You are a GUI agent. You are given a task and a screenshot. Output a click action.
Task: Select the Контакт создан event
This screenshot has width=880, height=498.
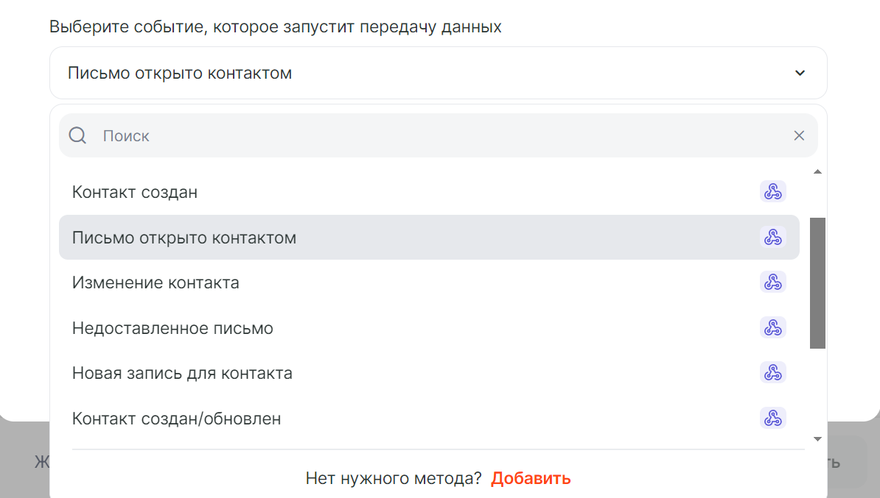point(430,191)
